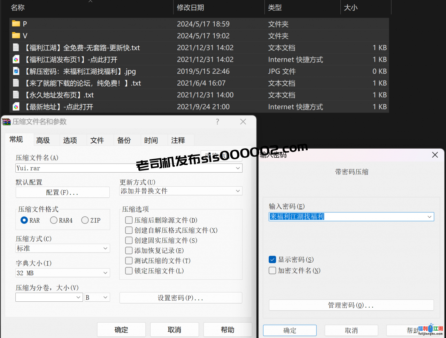Sort by the 大小 column header
446x338 pixels.
(x=351, y=8)
